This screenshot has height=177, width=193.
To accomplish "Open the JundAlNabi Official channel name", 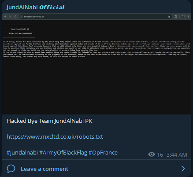I will coord(35,7).
